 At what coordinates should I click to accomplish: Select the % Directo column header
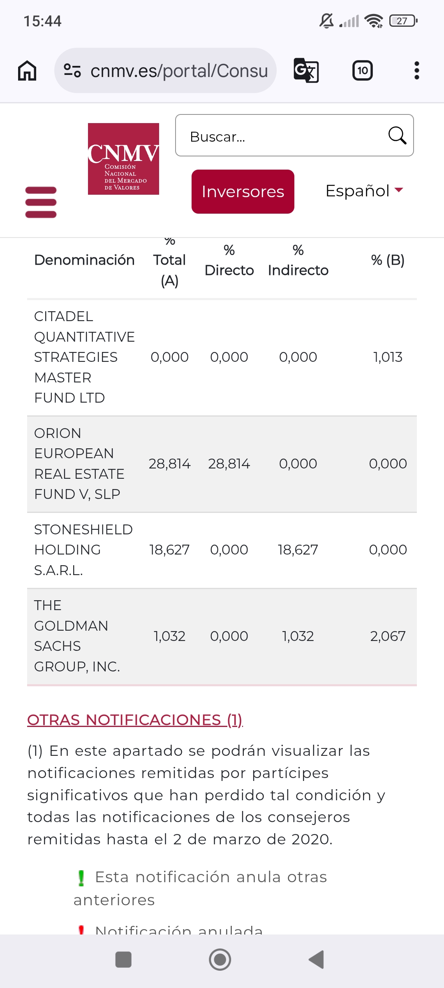[x=229, y=260]
